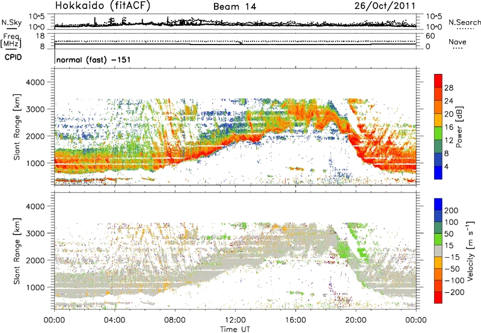Click 'Slant Range [km]' label on the power plot
Viewport: 481px width, 333px height.
tap(17, 127)
